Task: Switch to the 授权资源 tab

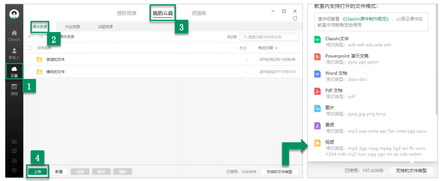Action: (127, 13)
